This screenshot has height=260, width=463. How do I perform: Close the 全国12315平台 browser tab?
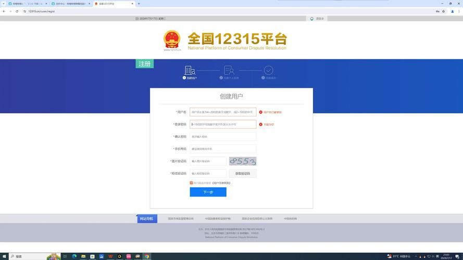[132, 4]
